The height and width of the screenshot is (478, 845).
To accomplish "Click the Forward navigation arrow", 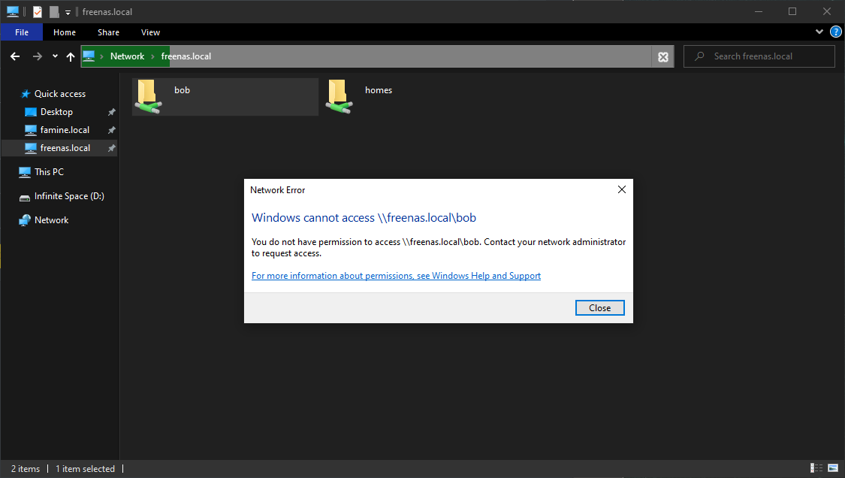I will click(x=38, y=56).
